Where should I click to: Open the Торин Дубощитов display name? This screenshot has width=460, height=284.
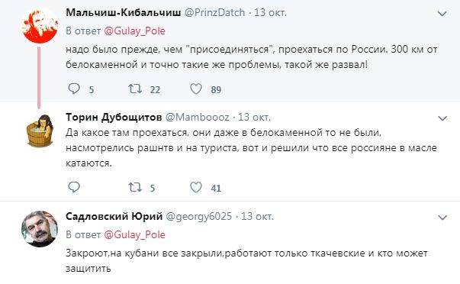[114, 117]
